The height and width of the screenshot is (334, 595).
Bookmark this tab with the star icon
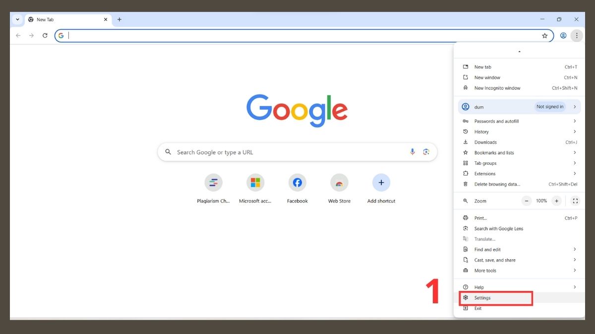click(x=544, y=36)
